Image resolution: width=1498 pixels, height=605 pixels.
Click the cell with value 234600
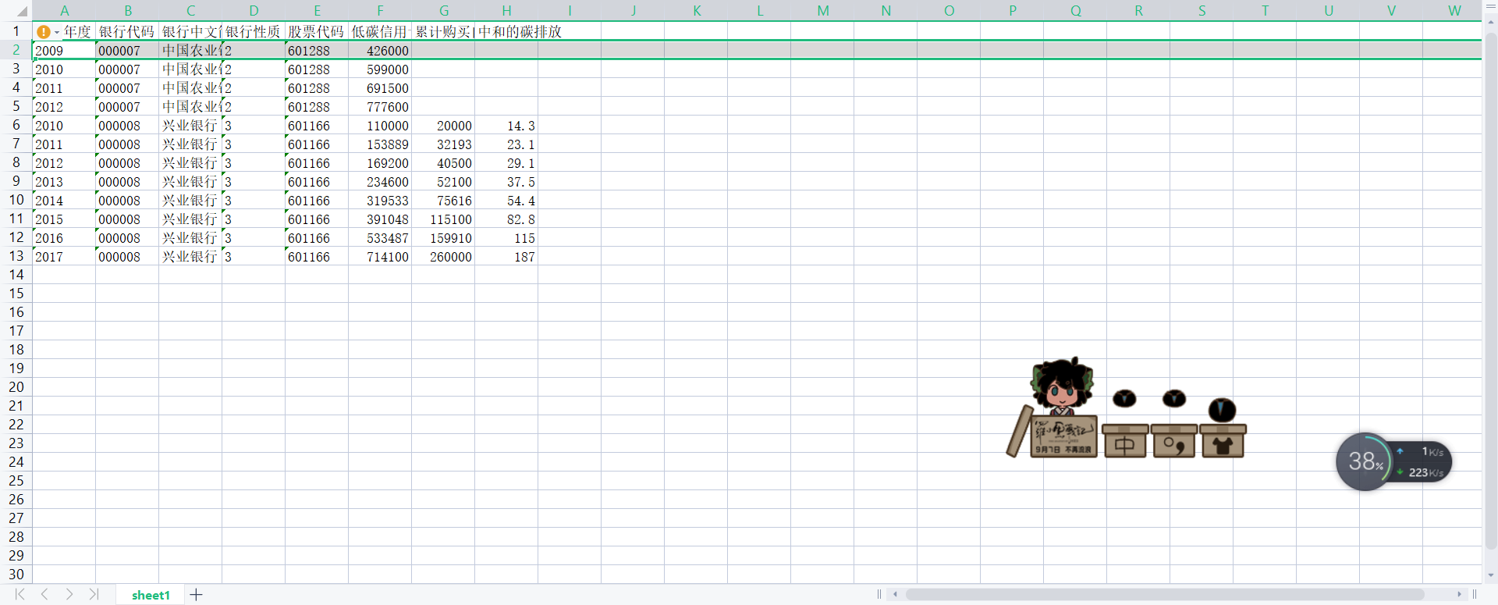point(380,181)
